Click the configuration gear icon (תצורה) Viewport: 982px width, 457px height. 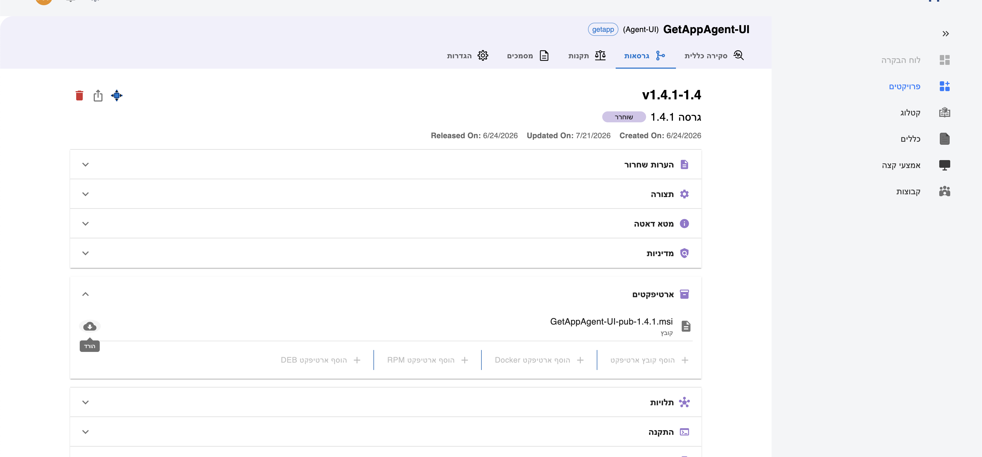684,194
